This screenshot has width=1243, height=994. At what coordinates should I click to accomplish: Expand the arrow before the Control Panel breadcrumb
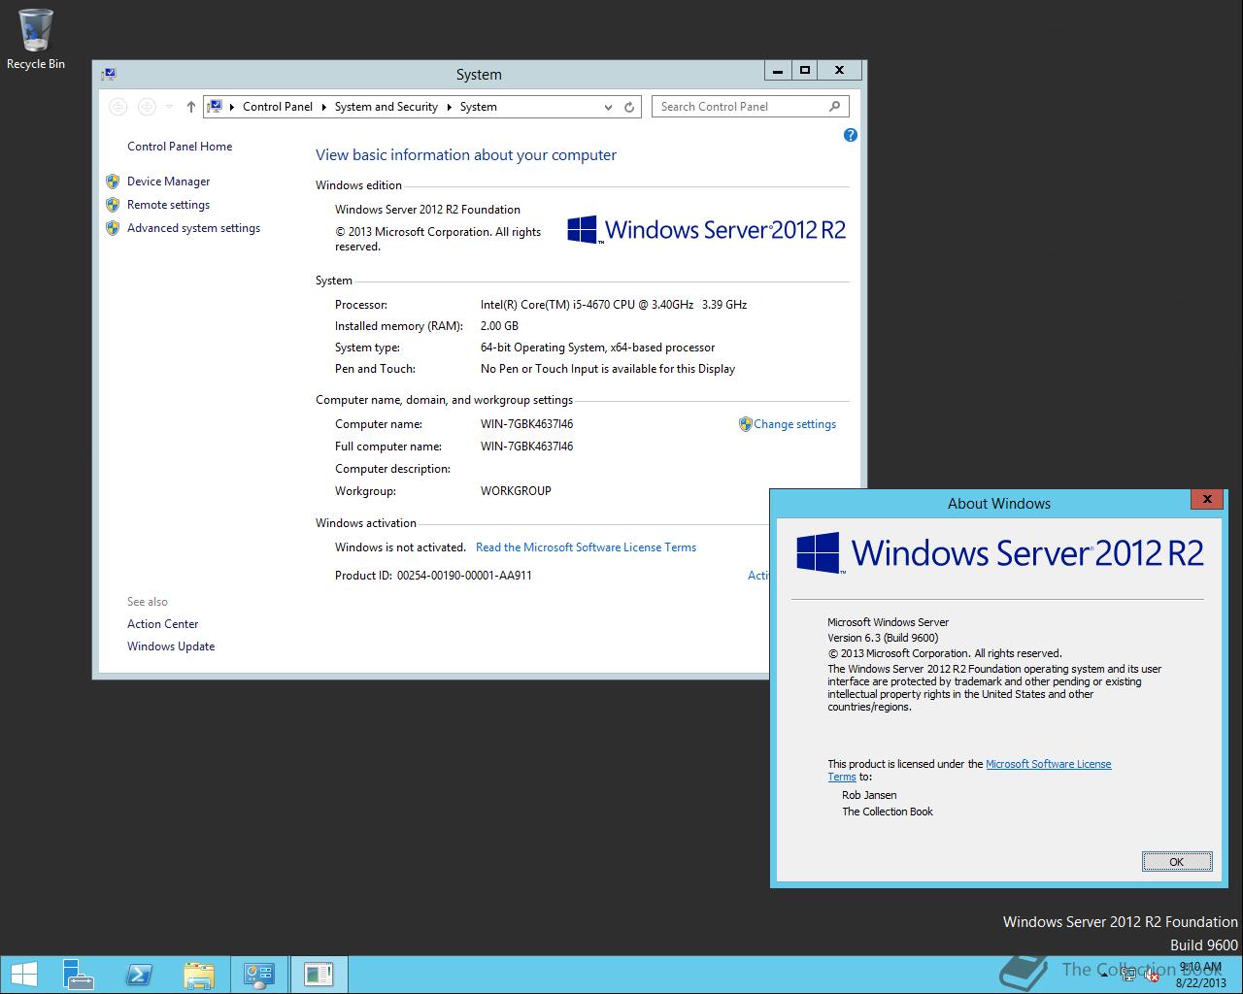232,107
